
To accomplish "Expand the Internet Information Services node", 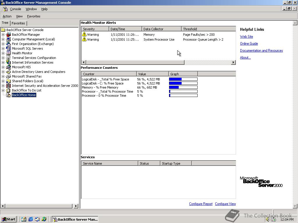I will [3, 62].
